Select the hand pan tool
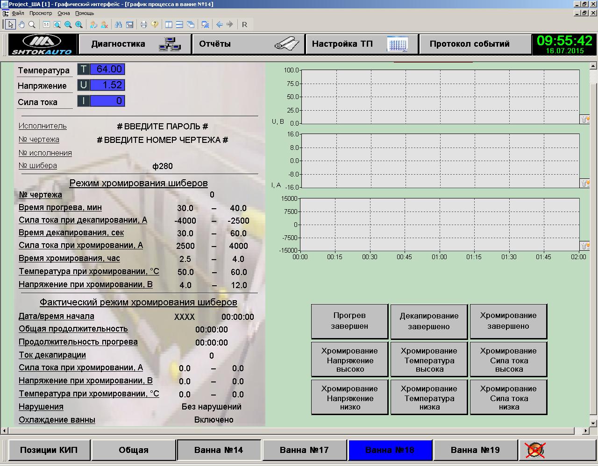The image size is (598, 466). tap(21, 25)
